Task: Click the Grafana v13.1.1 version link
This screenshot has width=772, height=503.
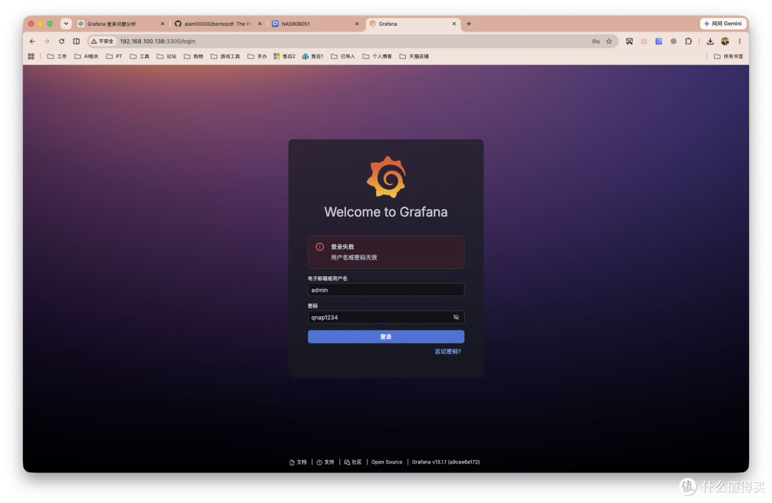Action: pos(445,462)
